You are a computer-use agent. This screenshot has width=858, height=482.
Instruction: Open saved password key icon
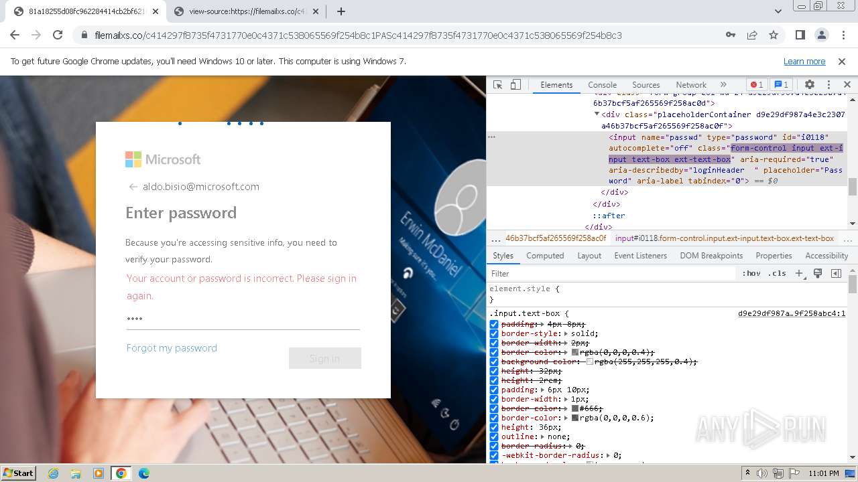731,35
